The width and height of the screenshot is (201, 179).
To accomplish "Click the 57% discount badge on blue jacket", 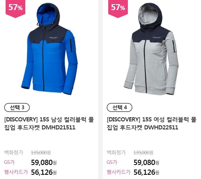I will point(15,8).
